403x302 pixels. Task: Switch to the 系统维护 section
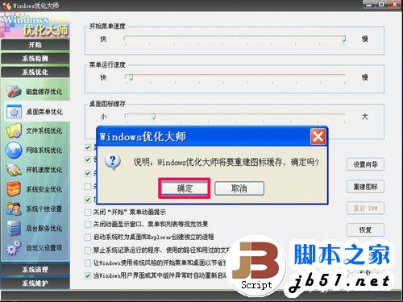pos(35,283)
